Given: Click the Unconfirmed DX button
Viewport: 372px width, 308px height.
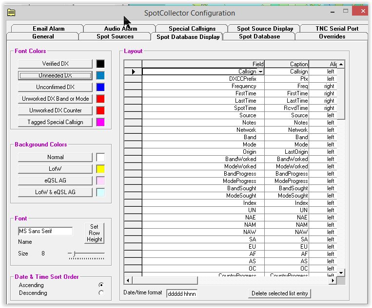Looking at the screenshot, I should 55,87.
